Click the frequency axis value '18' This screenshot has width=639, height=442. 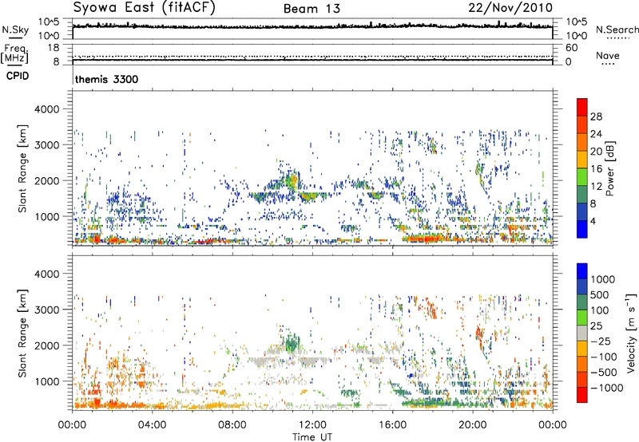[54, 48]
